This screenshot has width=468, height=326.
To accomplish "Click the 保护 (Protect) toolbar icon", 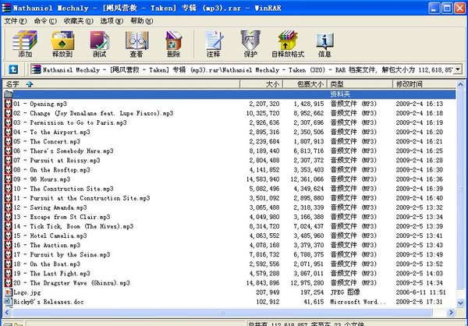I will pos(250,44).
